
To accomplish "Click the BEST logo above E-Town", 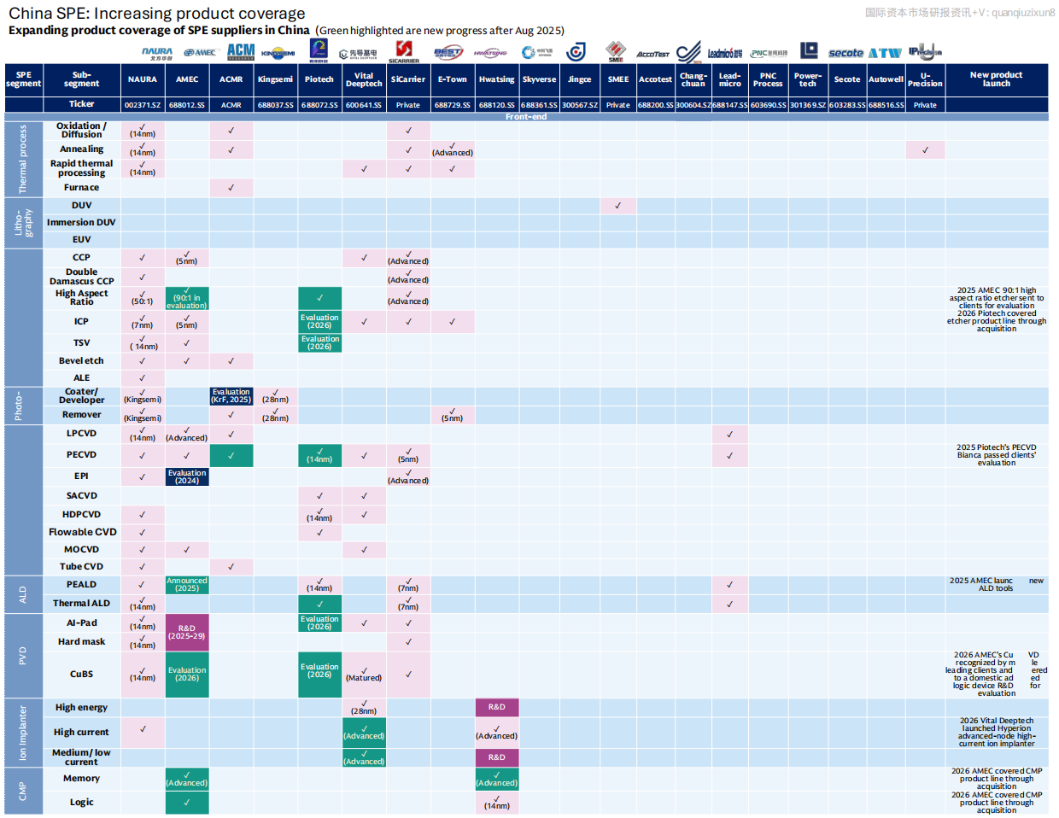I will pos(448,53).
